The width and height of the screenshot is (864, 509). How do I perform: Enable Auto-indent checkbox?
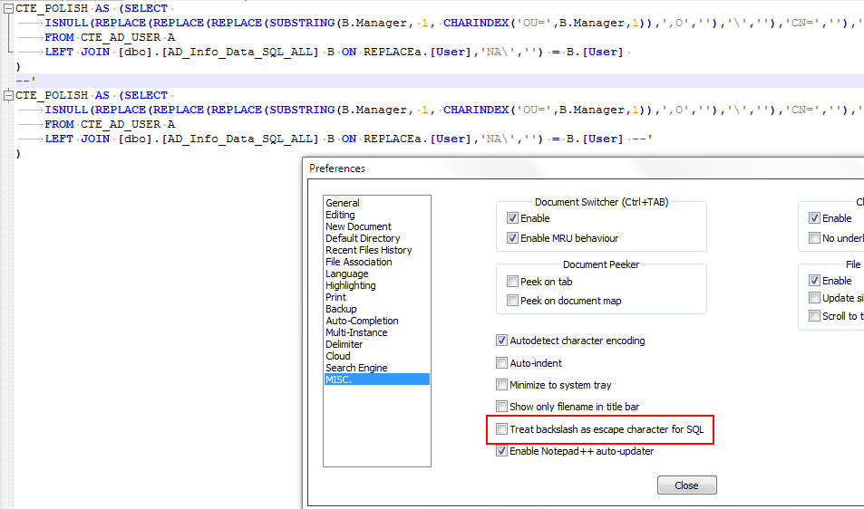[x=501, y=362]
